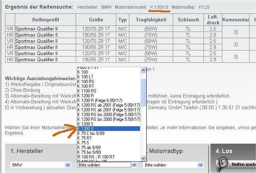Select K 1200 S model entry
Screen dimensions: 256x173
point(109,124)
